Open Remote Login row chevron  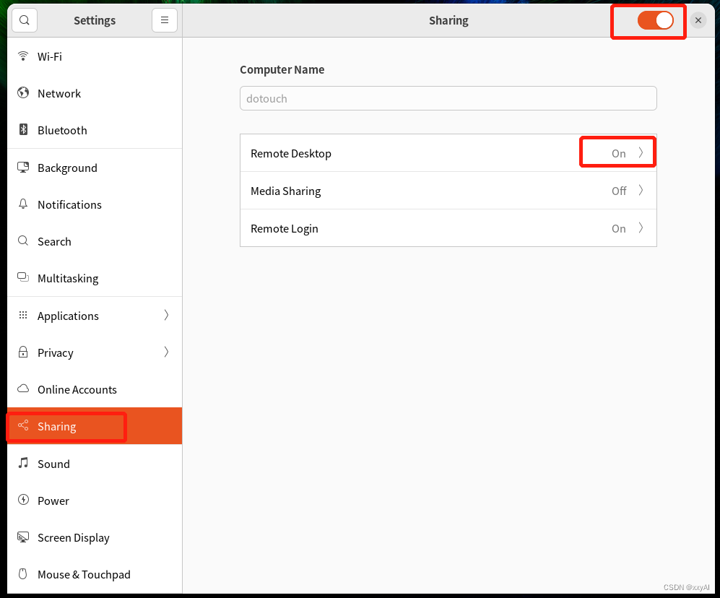641,227
